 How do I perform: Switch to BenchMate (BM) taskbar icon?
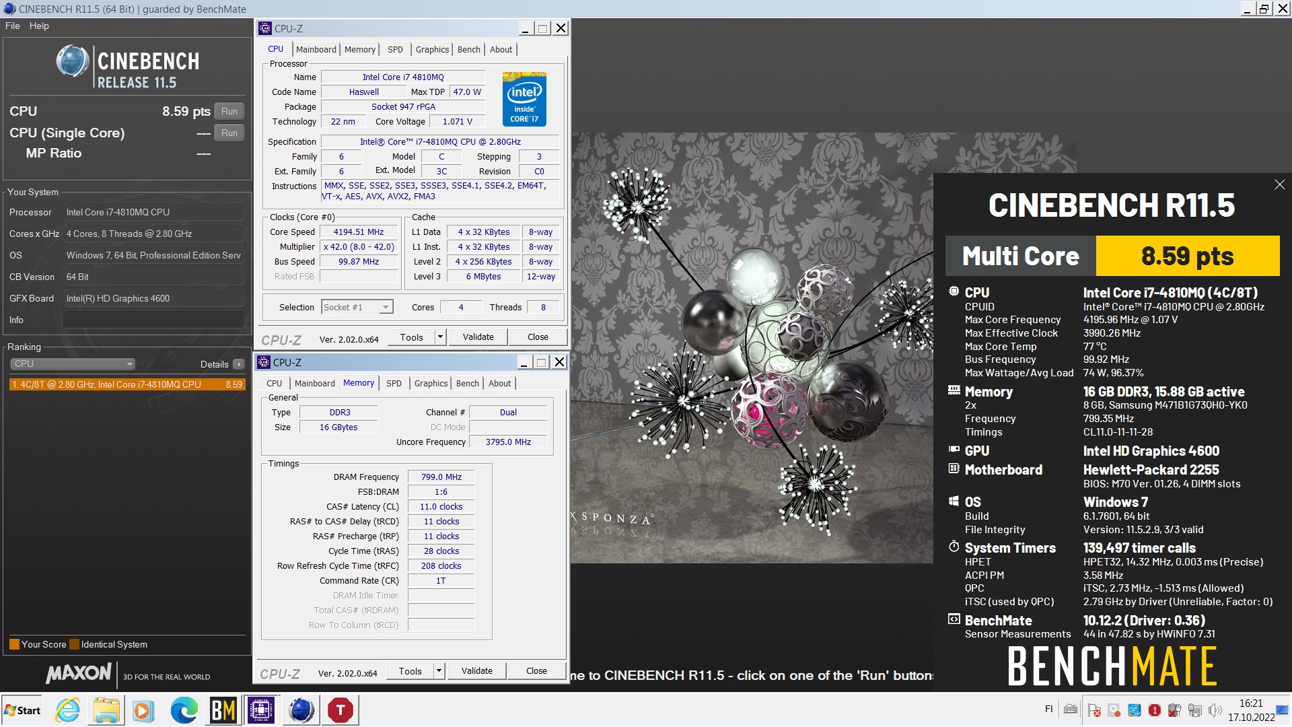pos(223,710)
